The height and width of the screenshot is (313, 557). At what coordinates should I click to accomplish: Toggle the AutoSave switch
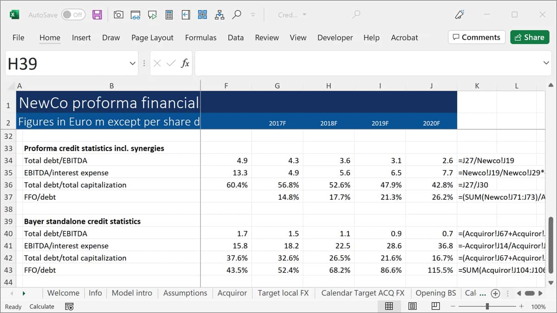(x=73, y=15)
